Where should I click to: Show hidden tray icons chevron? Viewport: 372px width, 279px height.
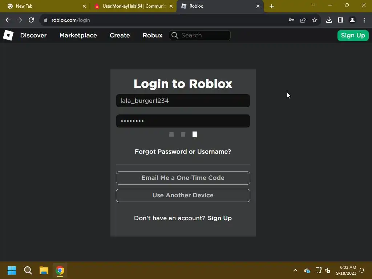tap(295, 270)
